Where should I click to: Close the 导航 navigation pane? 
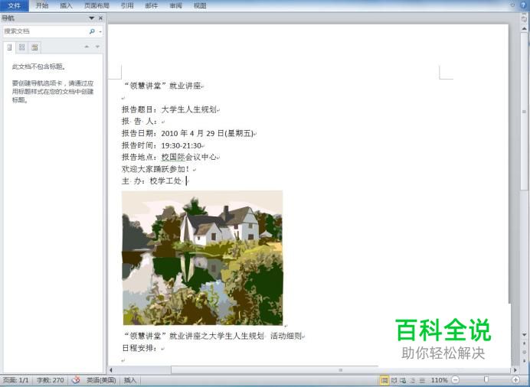pos(100,18)
